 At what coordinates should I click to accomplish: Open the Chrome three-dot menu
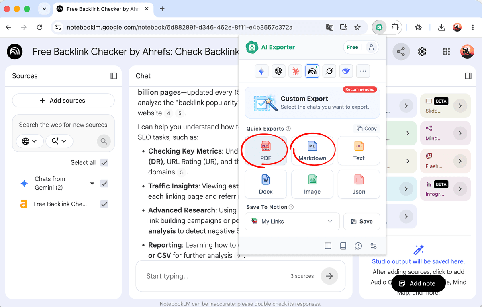[x=473, y=27]
